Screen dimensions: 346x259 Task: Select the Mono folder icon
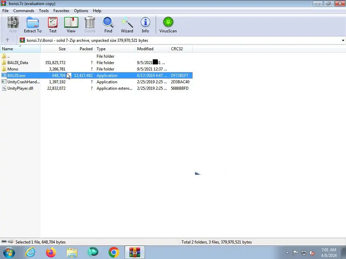(x=4, y=69)
